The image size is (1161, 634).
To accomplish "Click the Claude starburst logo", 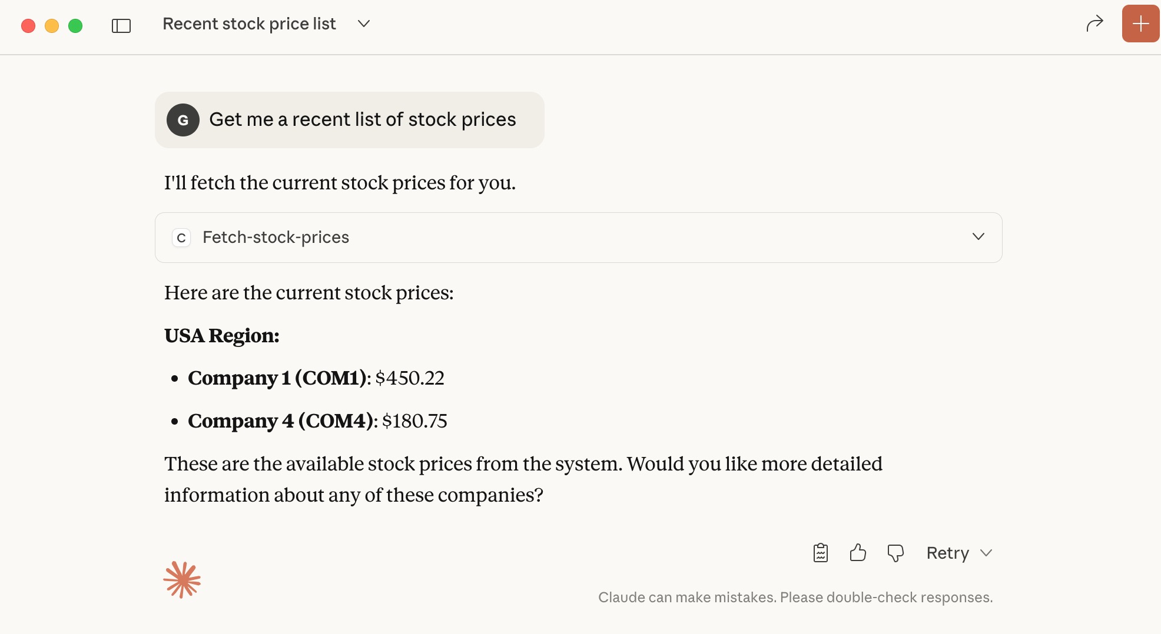I will tap(182, 579).
